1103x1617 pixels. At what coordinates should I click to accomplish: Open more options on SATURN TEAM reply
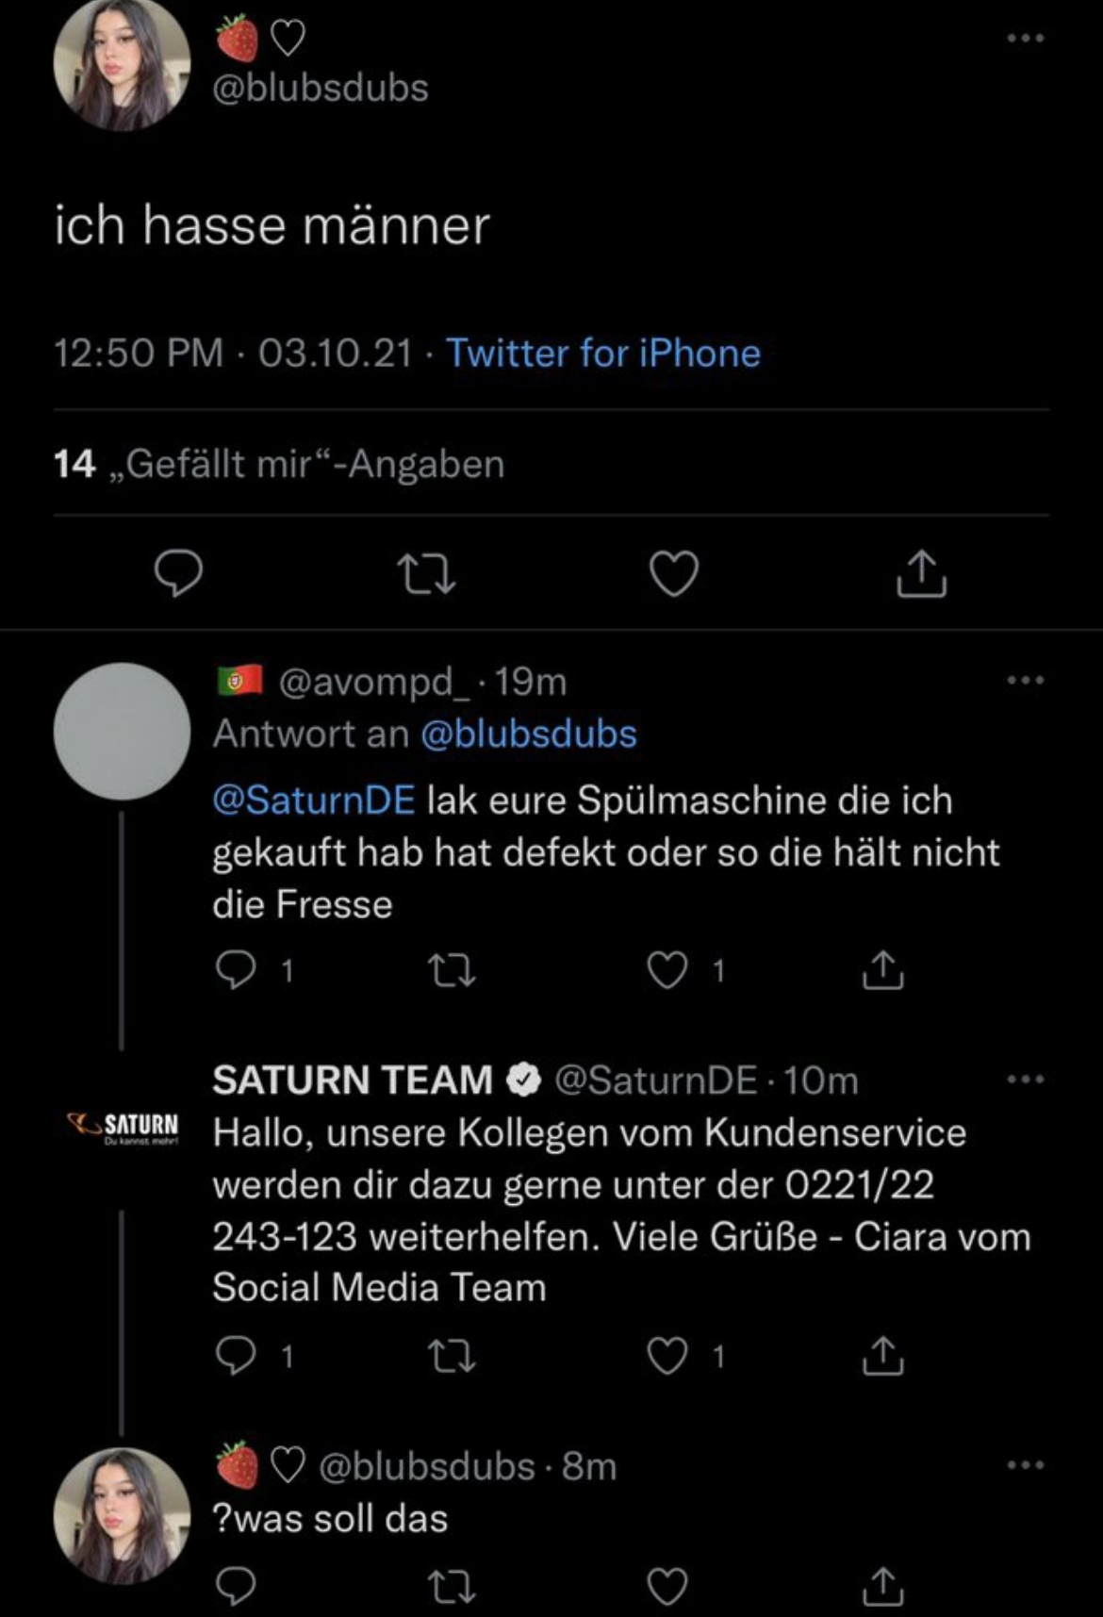(1025, 1080)
